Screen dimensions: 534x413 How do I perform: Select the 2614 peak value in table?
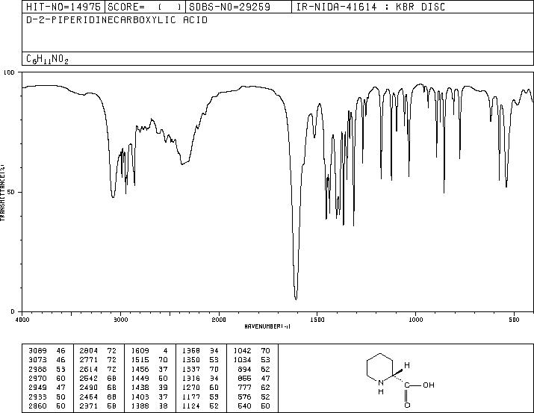pos(89,369)
